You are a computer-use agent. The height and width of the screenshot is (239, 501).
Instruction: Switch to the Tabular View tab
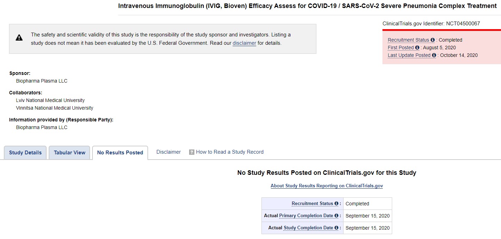70,153
